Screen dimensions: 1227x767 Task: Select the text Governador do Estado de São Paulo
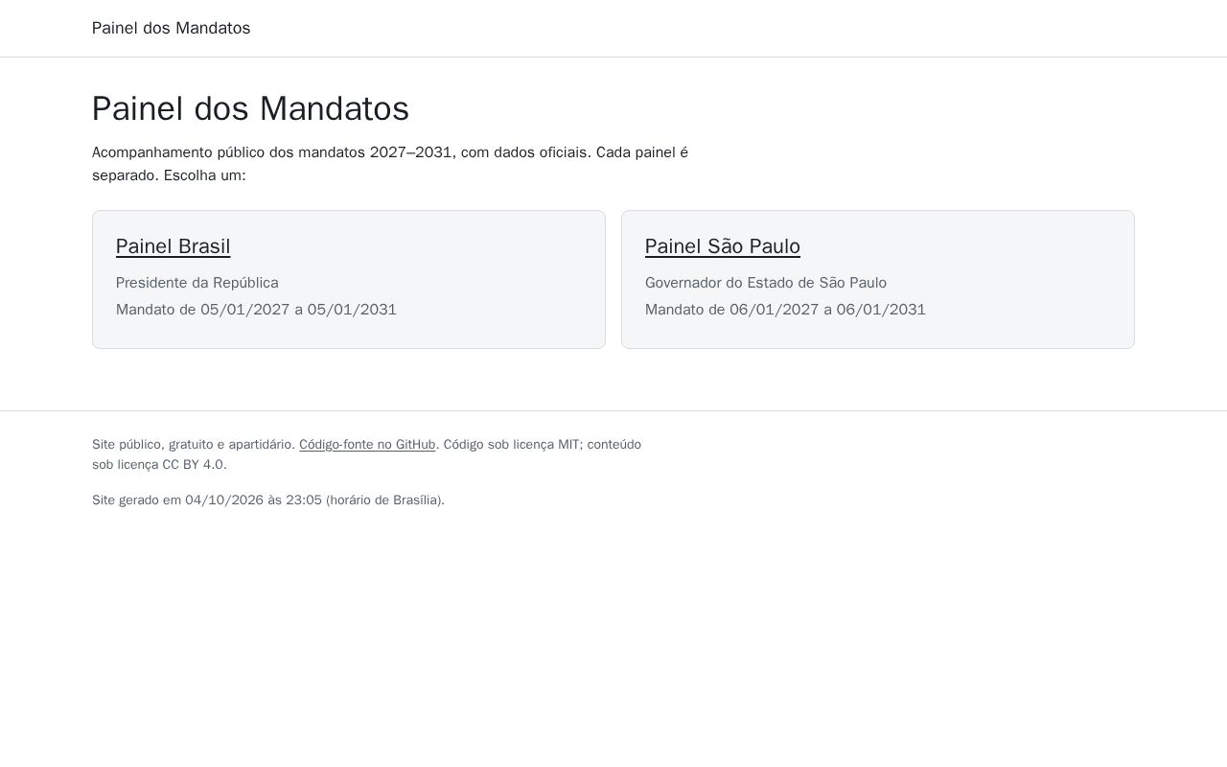coord(766,283)
